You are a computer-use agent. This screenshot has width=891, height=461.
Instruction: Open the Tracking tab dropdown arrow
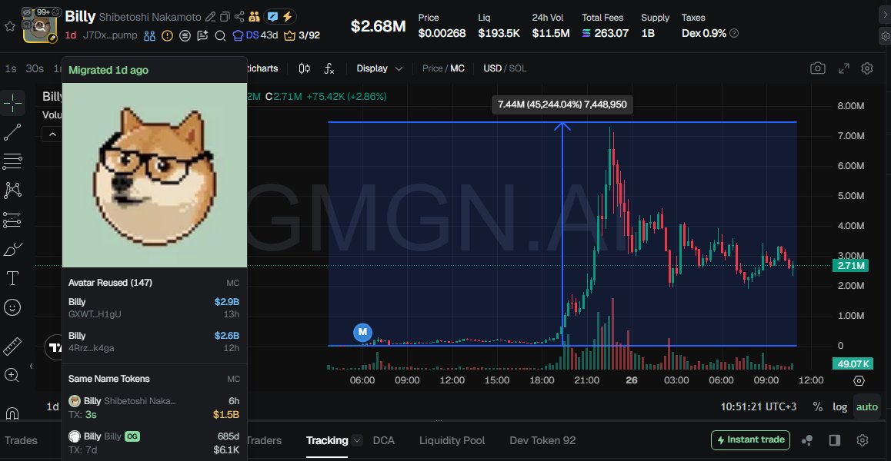(357, 440)
